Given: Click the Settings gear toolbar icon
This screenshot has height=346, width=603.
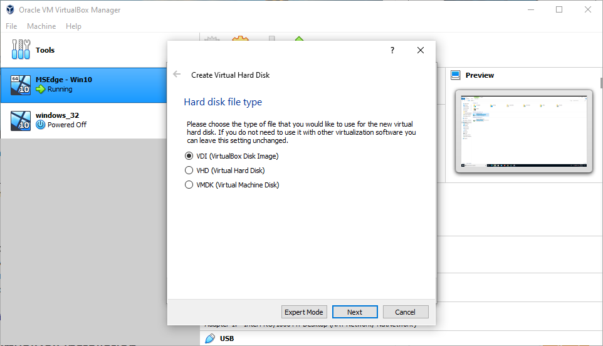Looking at the screenshot, I should tap(241, 38).
